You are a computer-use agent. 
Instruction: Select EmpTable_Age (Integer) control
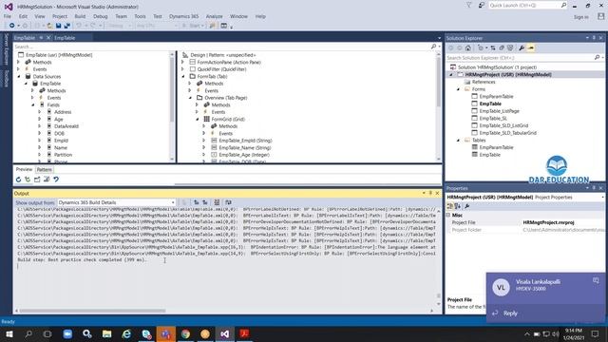point(244,155)
